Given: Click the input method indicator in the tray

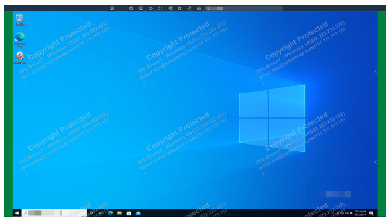Looking at the screenshot, I should (x=351, y=213).
